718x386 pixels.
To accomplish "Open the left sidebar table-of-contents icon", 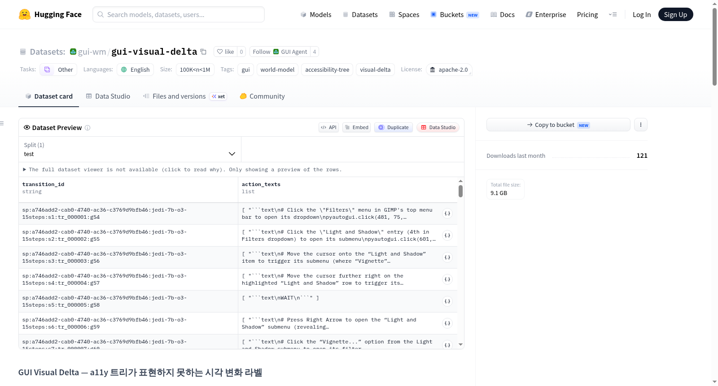I will tap(2, 123).
